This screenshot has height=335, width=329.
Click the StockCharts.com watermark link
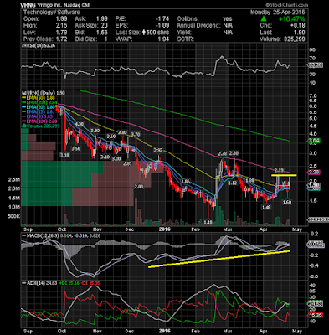point(286,5)
